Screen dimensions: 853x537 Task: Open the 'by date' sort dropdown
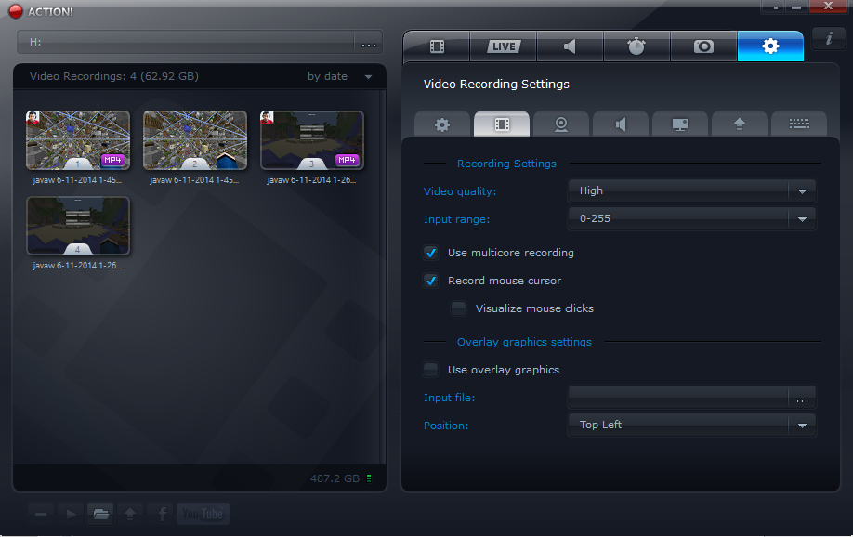[339, 77]
